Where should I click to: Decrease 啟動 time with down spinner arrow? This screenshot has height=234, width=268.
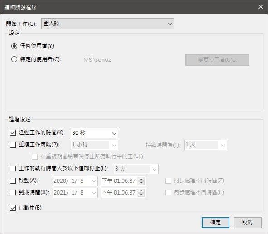(141, 183)
